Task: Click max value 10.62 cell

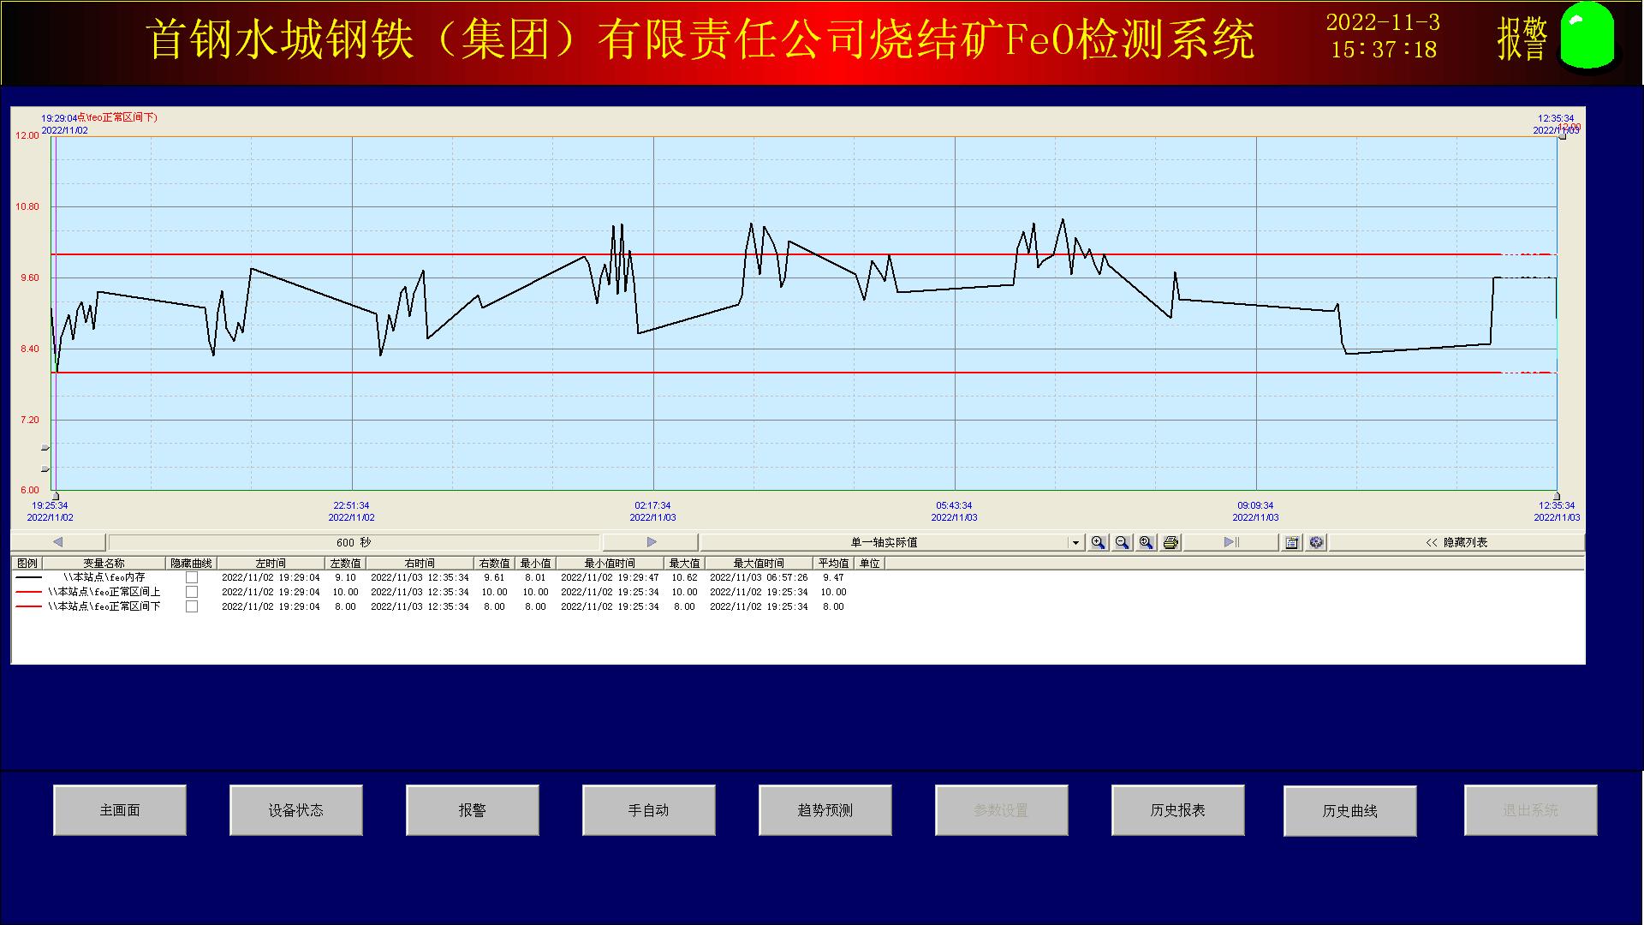Action: (x=684, y=577)
